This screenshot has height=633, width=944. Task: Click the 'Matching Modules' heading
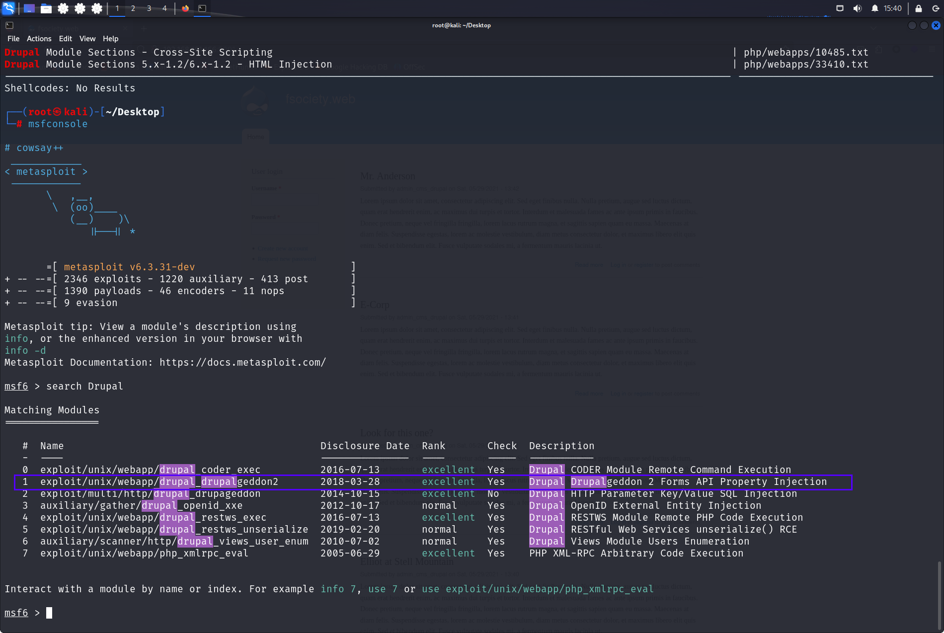tap(52, 410)
